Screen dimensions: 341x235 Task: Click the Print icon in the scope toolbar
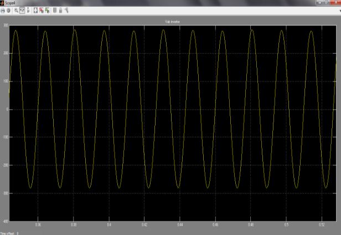(3, 11)
